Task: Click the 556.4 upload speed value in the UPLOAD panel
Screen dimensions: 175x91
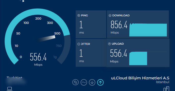Action: pyautogui.click(x=118, y=53)
